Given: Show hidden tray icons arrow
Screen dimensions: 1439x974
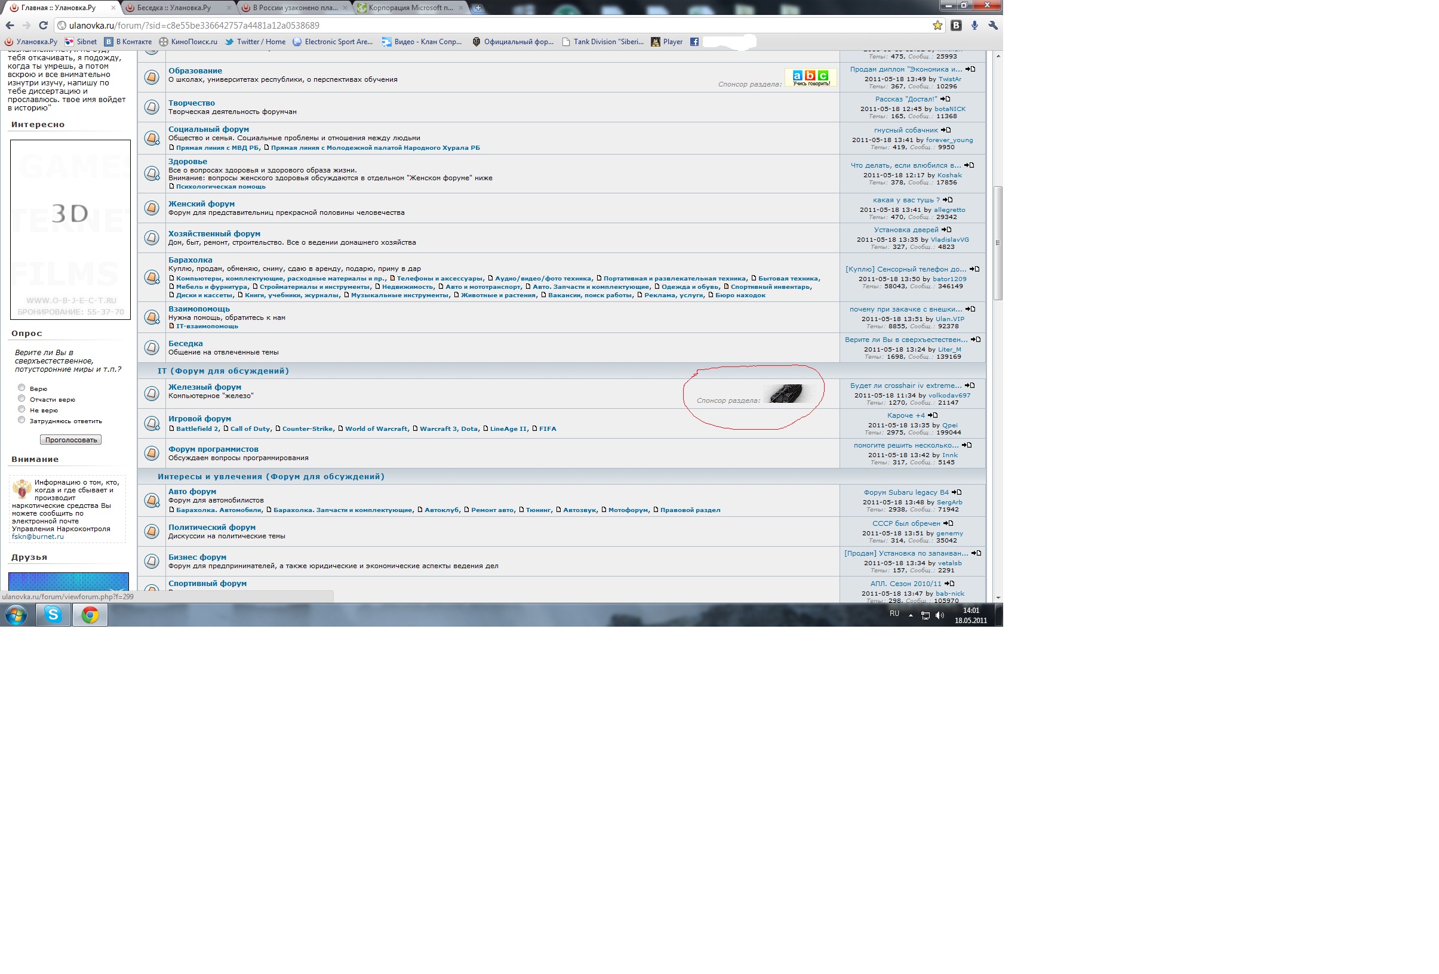Looking at the screenshot, I should (910, 615).
